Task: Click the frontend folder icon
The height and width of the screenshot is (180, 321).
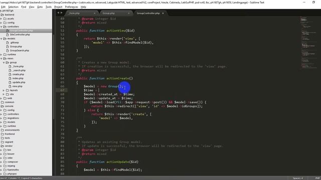Action: [x=3, y=134]
